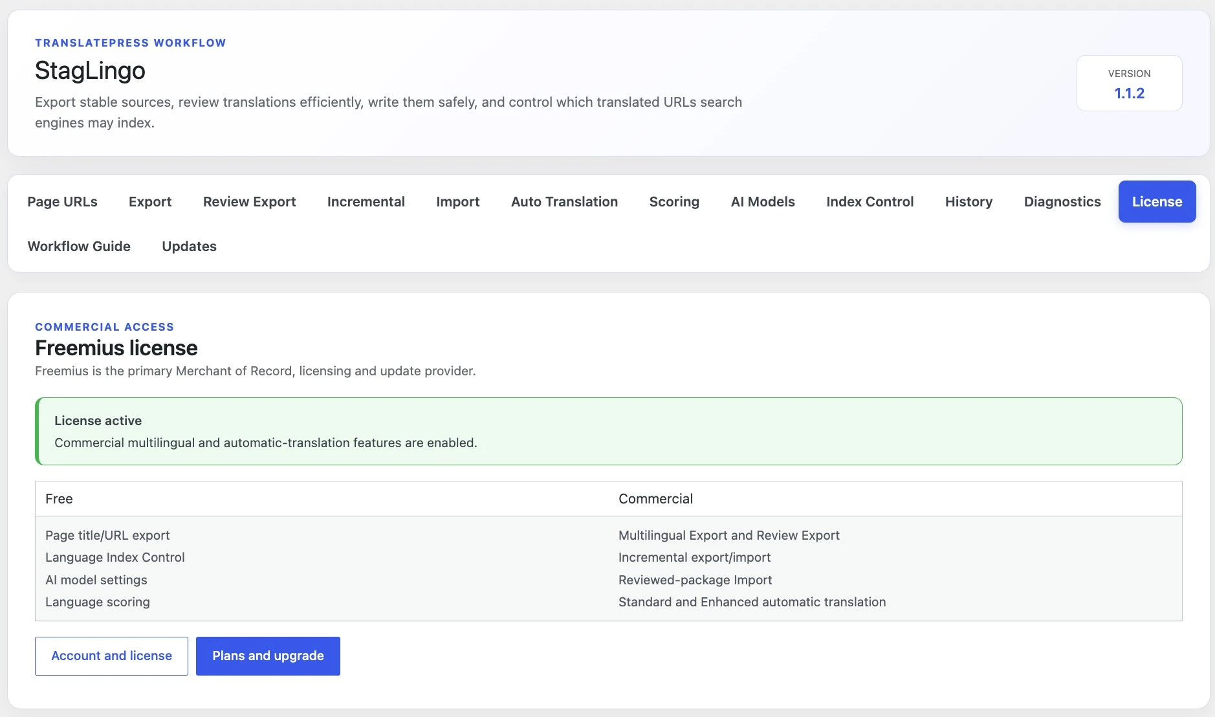Open the Workflow Guide tab
This screenshot has height=717, width=1215.
(79, 247)
